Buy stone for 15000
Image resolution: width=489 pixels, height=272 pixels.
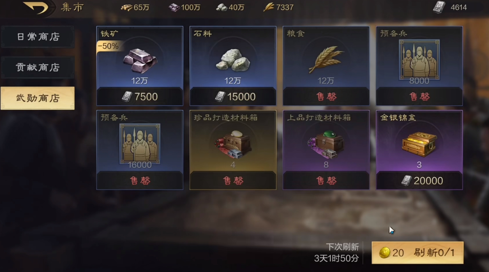(x=233, y=96)
